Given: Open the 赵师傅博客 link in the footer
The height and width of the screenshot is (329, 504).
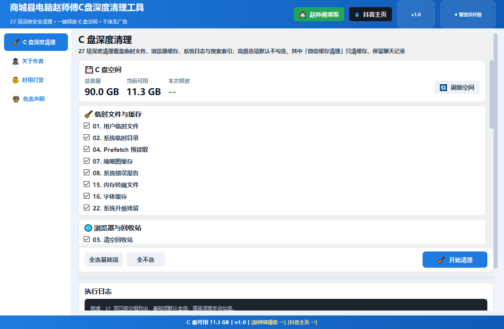Looking at the screenshot, I should [x=268, y=322].
